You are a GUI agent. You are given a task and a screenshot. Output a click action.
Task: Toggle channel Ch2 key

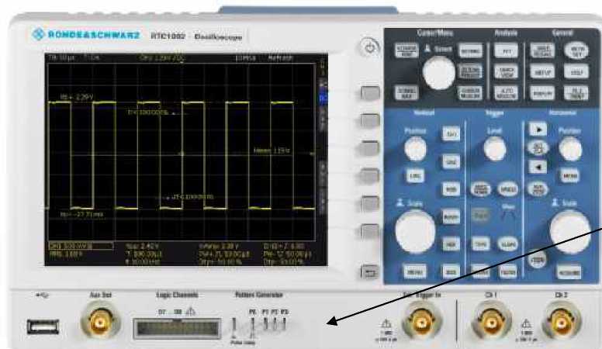(x=450, y=161)
